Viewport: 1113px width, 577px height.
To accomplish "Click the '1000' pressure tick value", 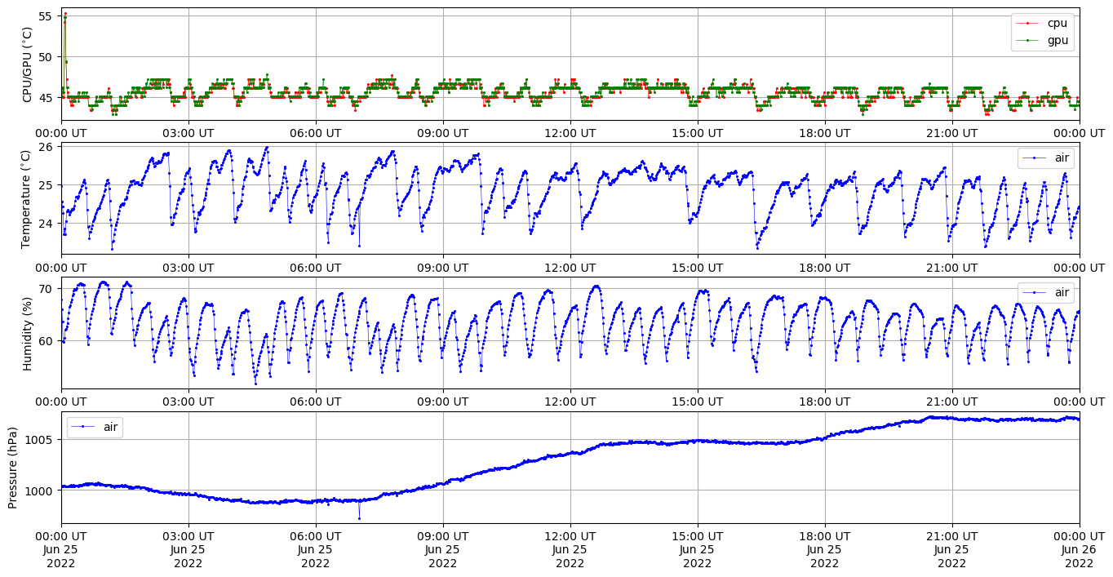I will (x=39, y=490).
